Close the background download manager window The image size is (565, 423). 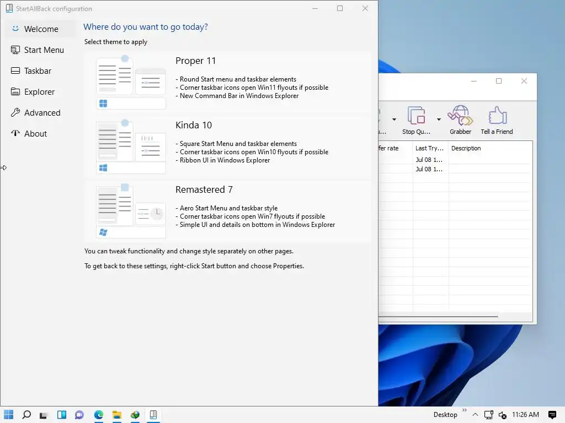pos(524,81)
